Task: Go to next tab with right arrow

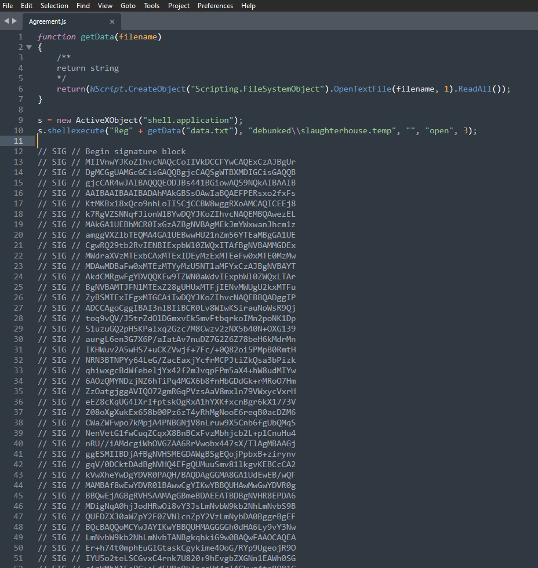Action: (x=14, y=21)
